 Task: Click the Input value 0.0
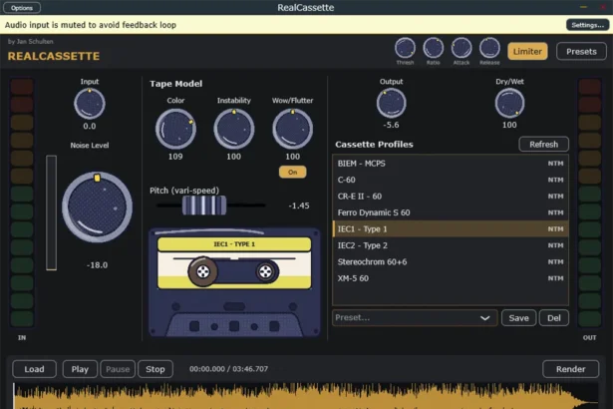(x=90, y=126)
